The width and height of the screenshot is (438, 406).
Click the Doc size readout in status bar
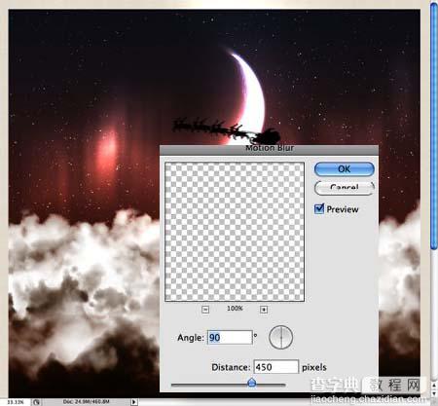(86, 402)
